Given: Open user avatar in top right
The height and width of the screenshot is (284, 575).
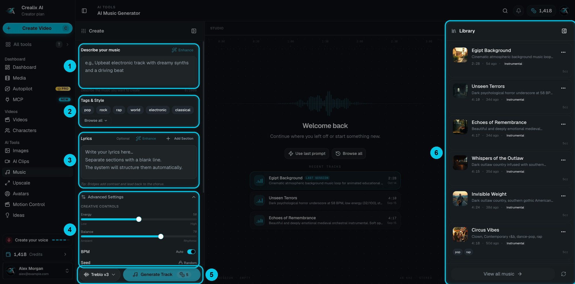Looking at the screenshot, I should pos(564,11).
